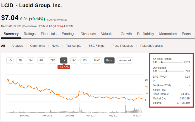Screen dimensions: 195x122
Task: Select the 5Y chart range
Action: pyautogui.click(x=74, y=60)
